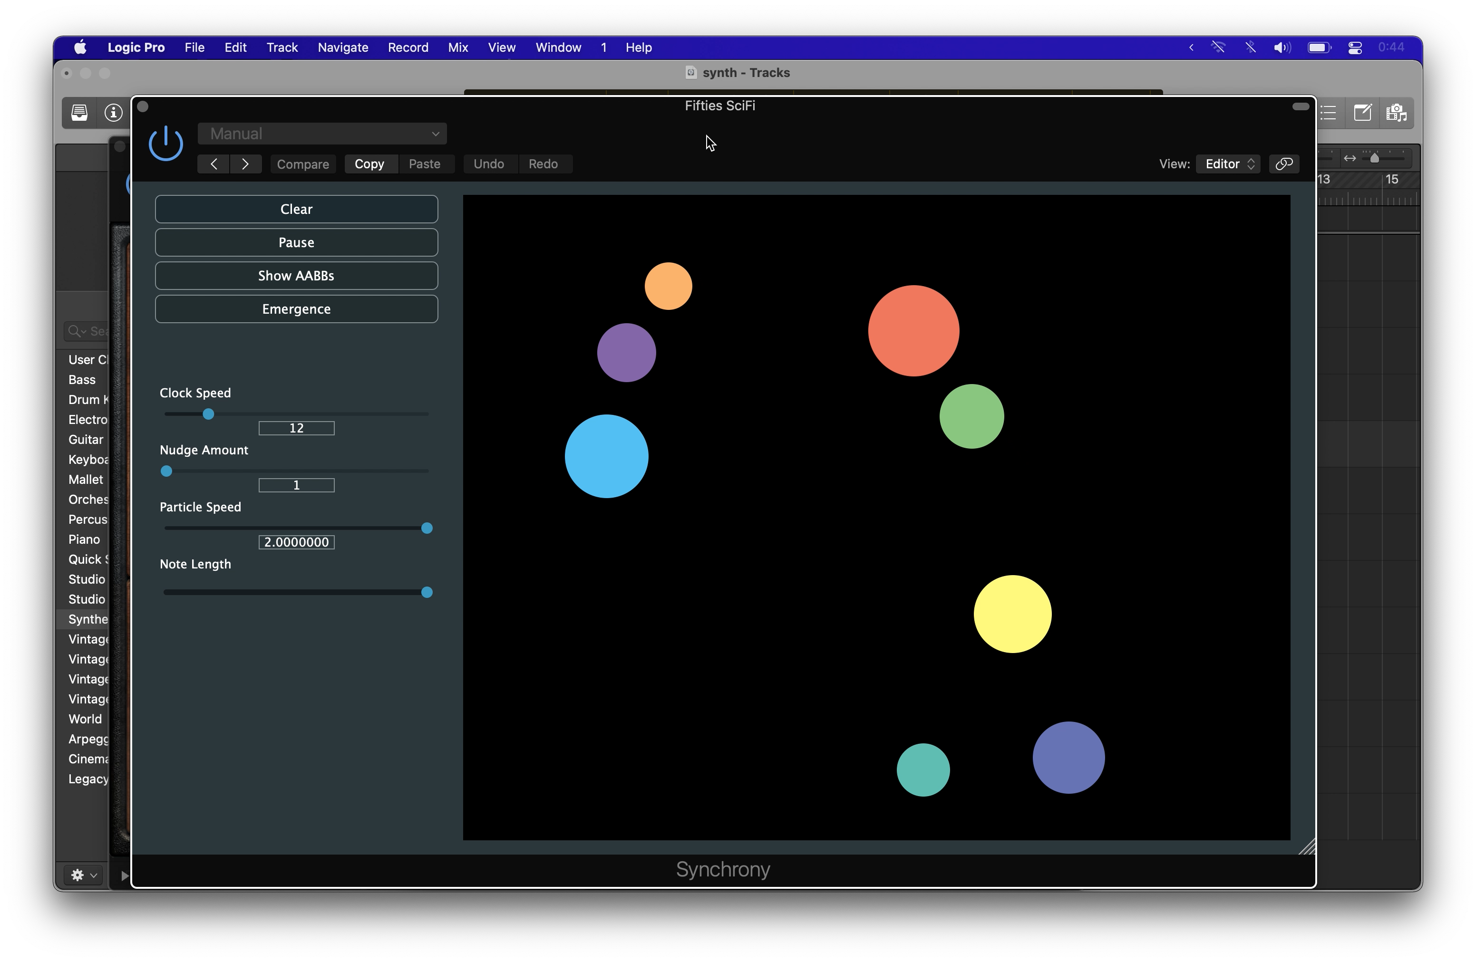1476x962 pixels.
Task: Open the Note Pad icon
Action: pos(1362,113)
